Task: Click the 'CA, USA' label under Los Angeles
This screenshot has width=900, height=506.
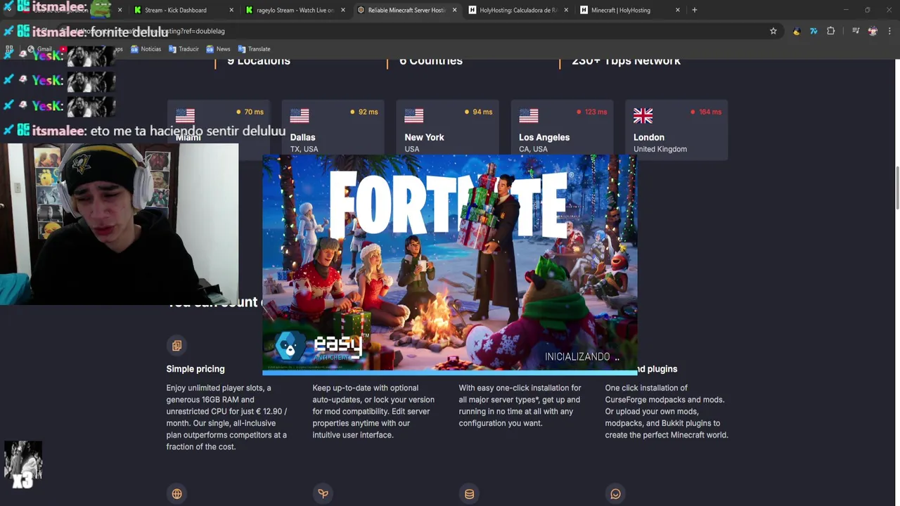Action: point(533,149)
